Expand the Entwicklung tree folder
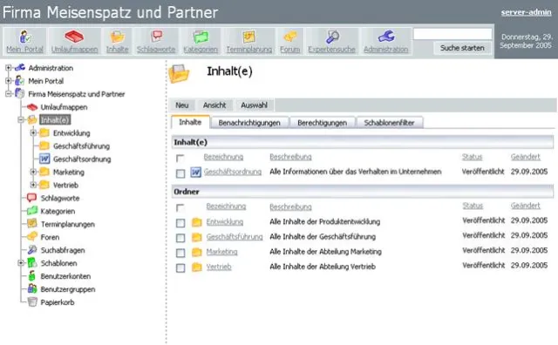The width and height of the screenshot is (558, 345). pyautogui.click(x=33, y=132)
